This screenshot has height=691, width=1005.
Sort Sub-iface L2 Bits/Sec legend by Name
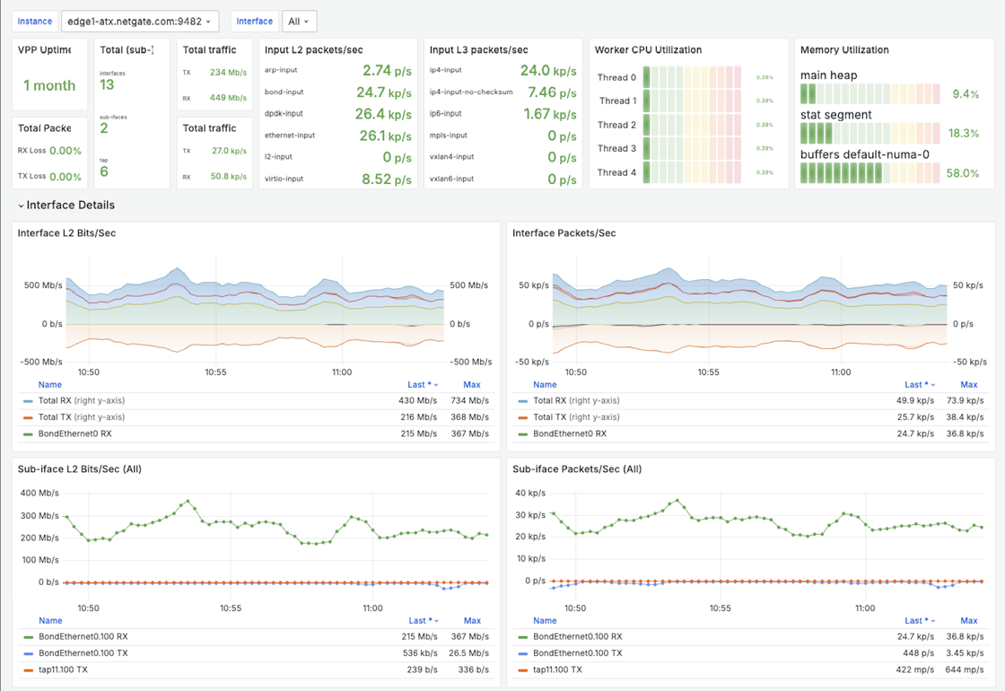[x=50, y=621]
